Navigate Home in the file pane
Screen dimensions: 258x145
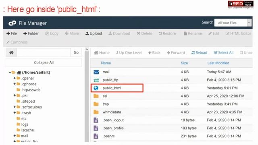click(102, 53)
